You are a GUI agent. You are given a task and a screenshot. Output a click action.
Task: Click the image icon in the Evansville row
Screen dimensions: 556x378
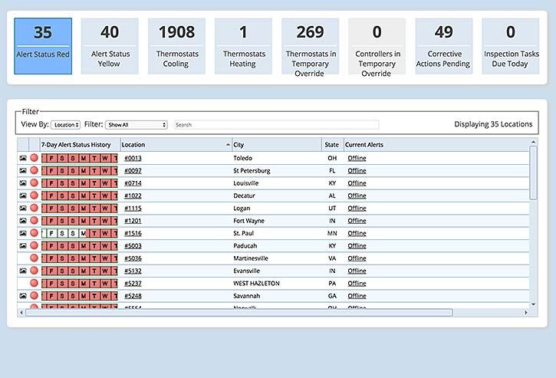[x=23, y=271]
